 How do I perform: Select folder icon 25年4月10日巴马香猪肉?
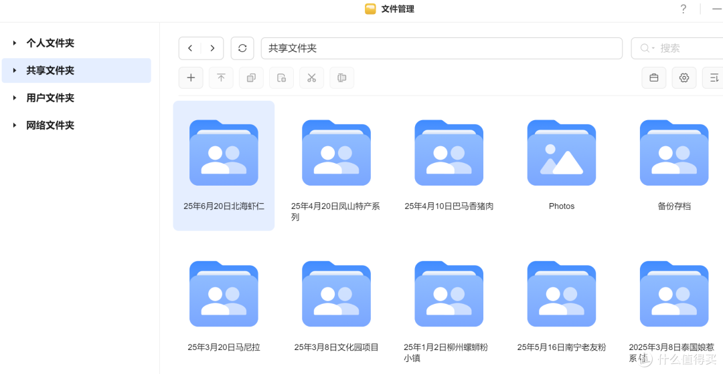(x=449, y=153)
